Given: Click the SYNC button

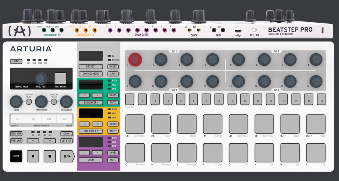Looking at the screenshot, I should coord(16,61).
